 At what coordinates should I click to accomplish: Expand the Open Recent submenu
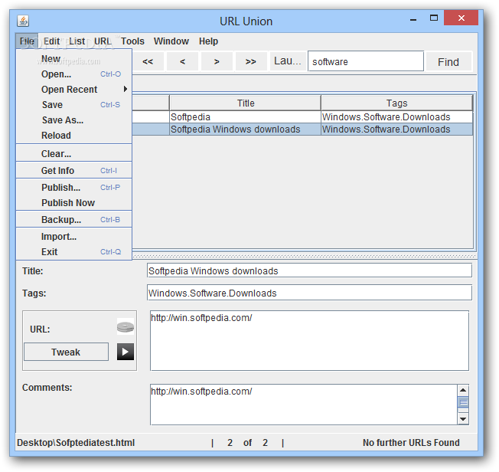click(73, 90)
